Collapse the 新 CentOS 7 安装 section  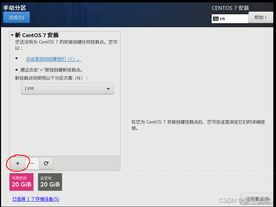[x=12, y=35]
